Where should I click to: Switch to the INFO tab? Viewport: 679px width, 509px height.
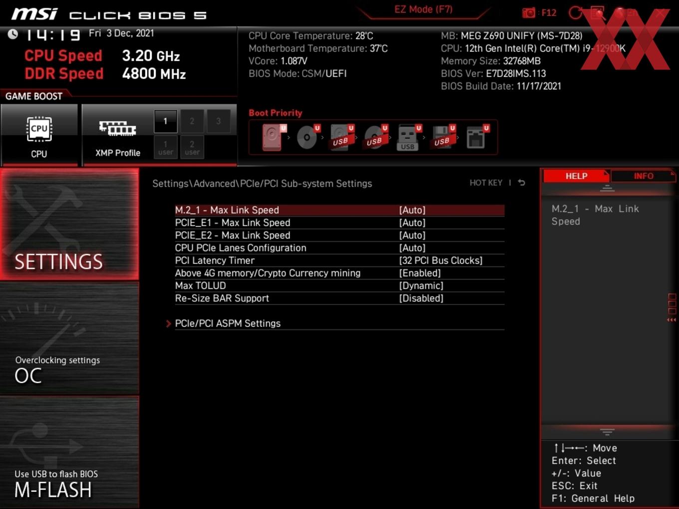(x=644, y=176)
